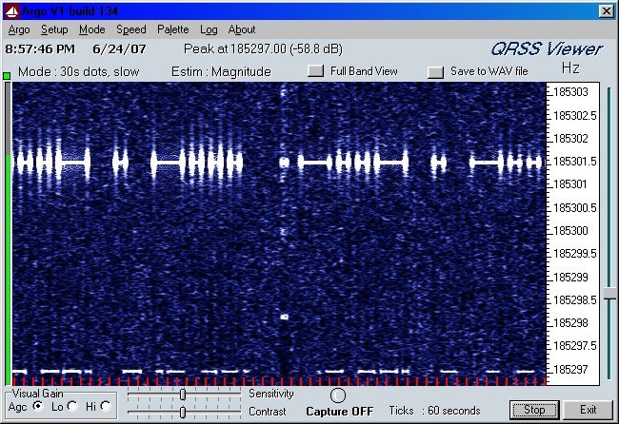619x424 pixels.
Task: Click the Argo sailboat title bar icon
Action: (x=11, y=11)
